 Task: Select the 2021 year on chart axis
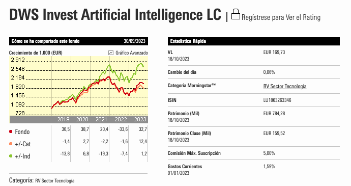click(x=101, y=119)
